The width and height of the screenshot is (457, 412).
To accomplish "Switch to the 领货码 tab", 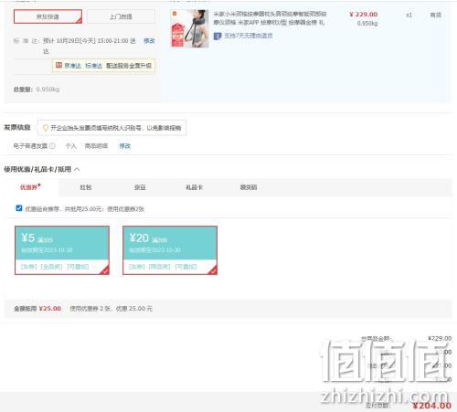I will [x=249, y=187].
